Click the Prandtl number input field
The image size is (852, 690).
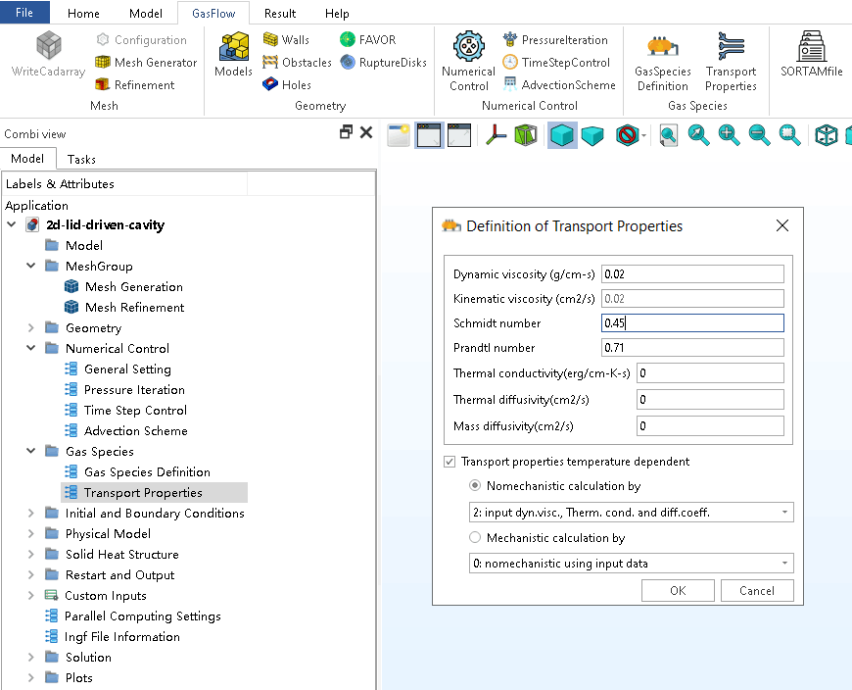(x=692, y=348)
